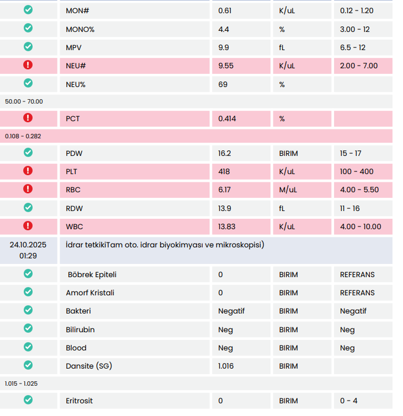Image resolution: width=403 pixels, height=416 pixels.
Task: Click the WBC result value 13.83
Action: 226,226
